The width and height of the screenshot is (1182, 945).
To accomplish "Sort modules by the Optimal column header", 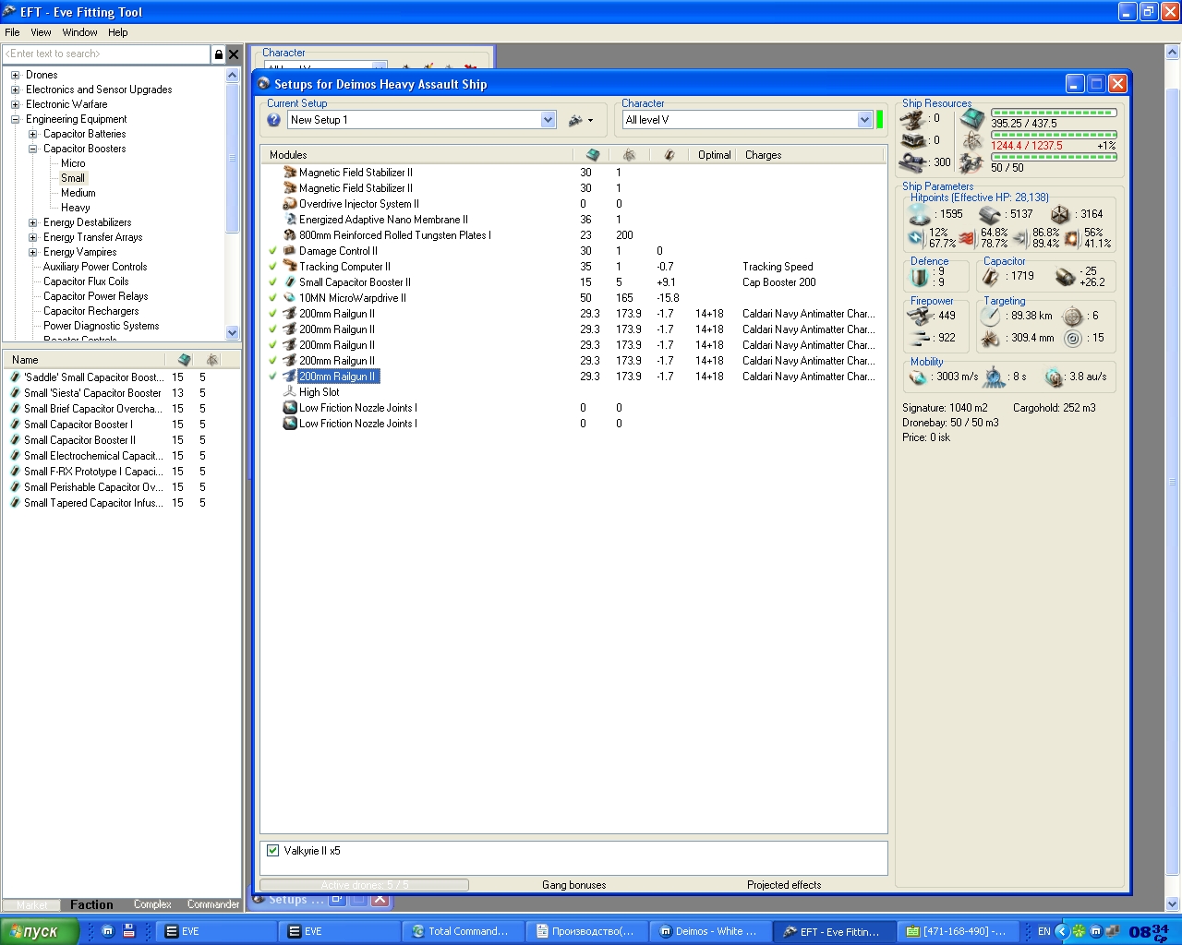I will (714, 155).
